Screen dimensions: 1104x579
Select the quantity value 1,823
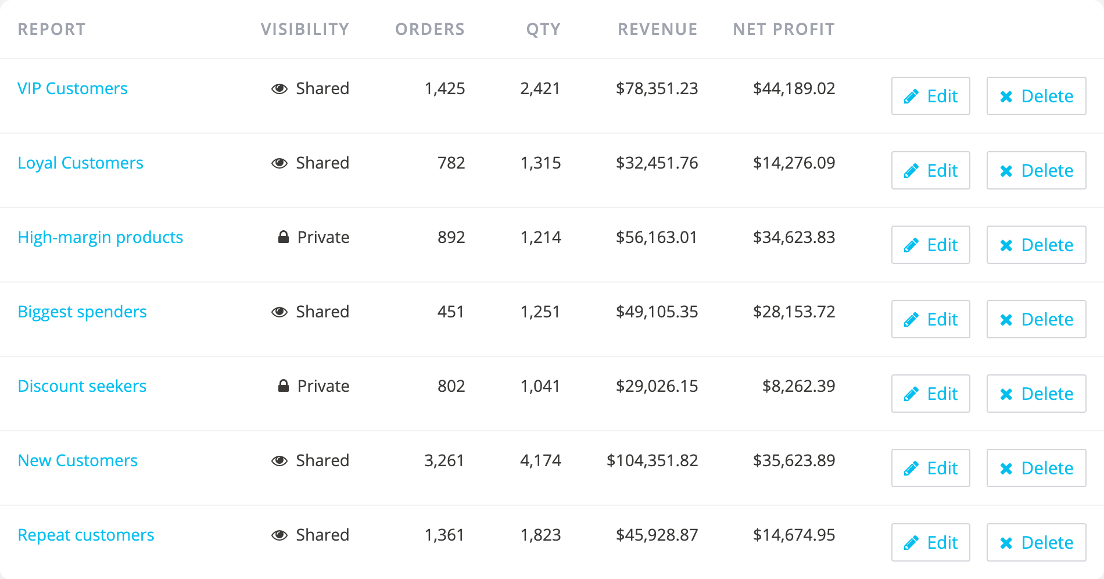click(540, 535)
